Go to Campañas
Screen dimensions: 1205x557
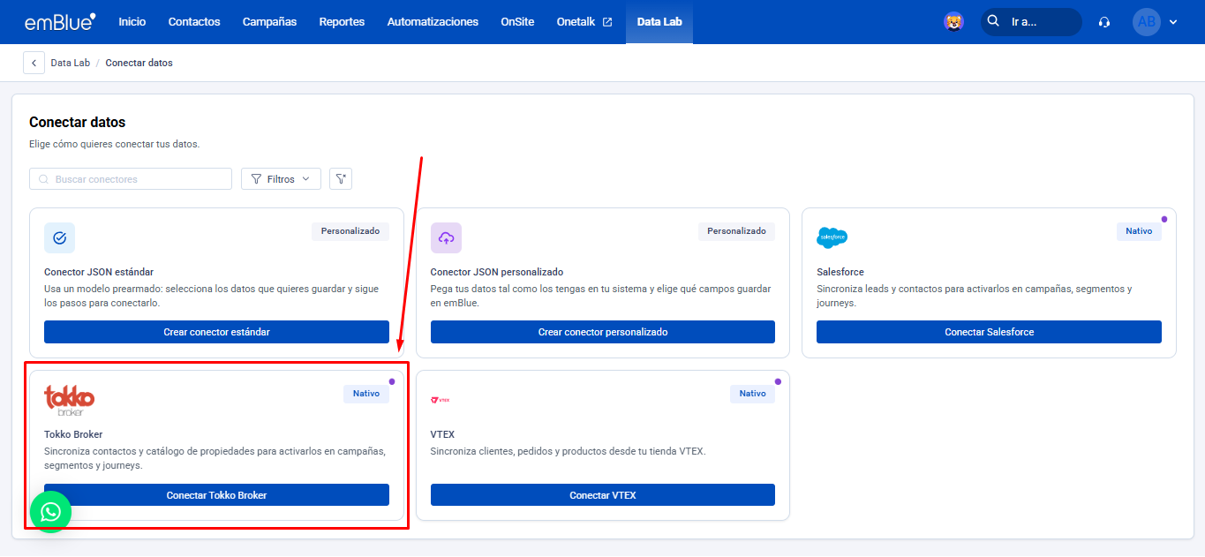coord(270,22)
